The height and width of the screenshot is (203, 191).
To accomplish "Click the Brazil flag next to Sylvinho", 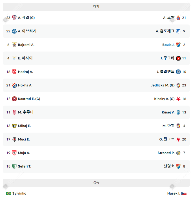I will [x=9, y=193].
